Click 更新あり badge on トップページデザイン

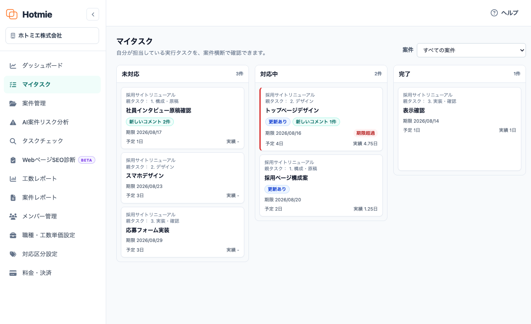278,122
